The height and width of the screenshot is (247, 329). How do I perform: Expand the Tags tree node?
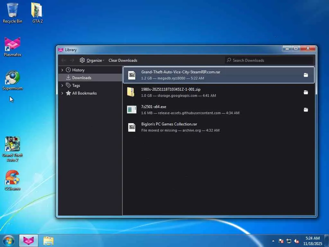(62, 86)
